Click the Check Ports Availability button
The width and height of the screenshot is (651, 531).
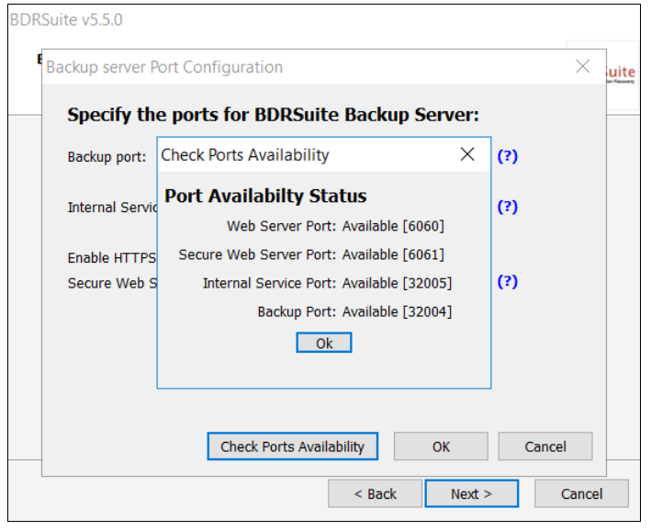(x=292, y=446)
